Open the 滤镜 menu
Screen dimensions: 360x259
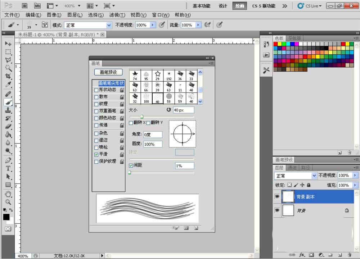[x=117, y=15]
